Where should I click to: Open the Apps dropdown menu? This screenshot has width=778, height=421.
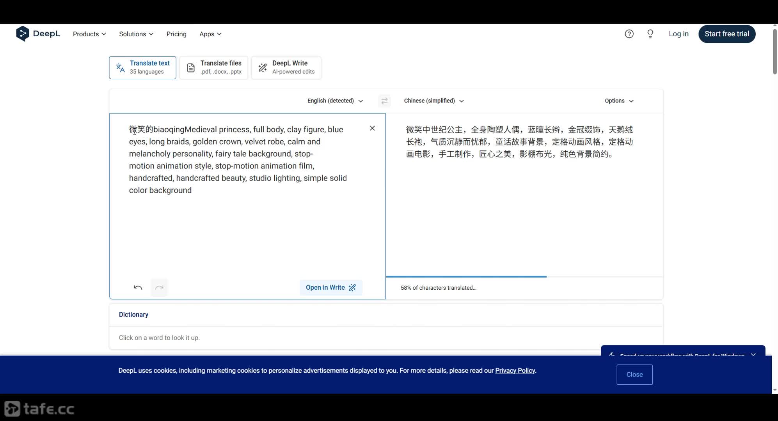click(210, 34)
